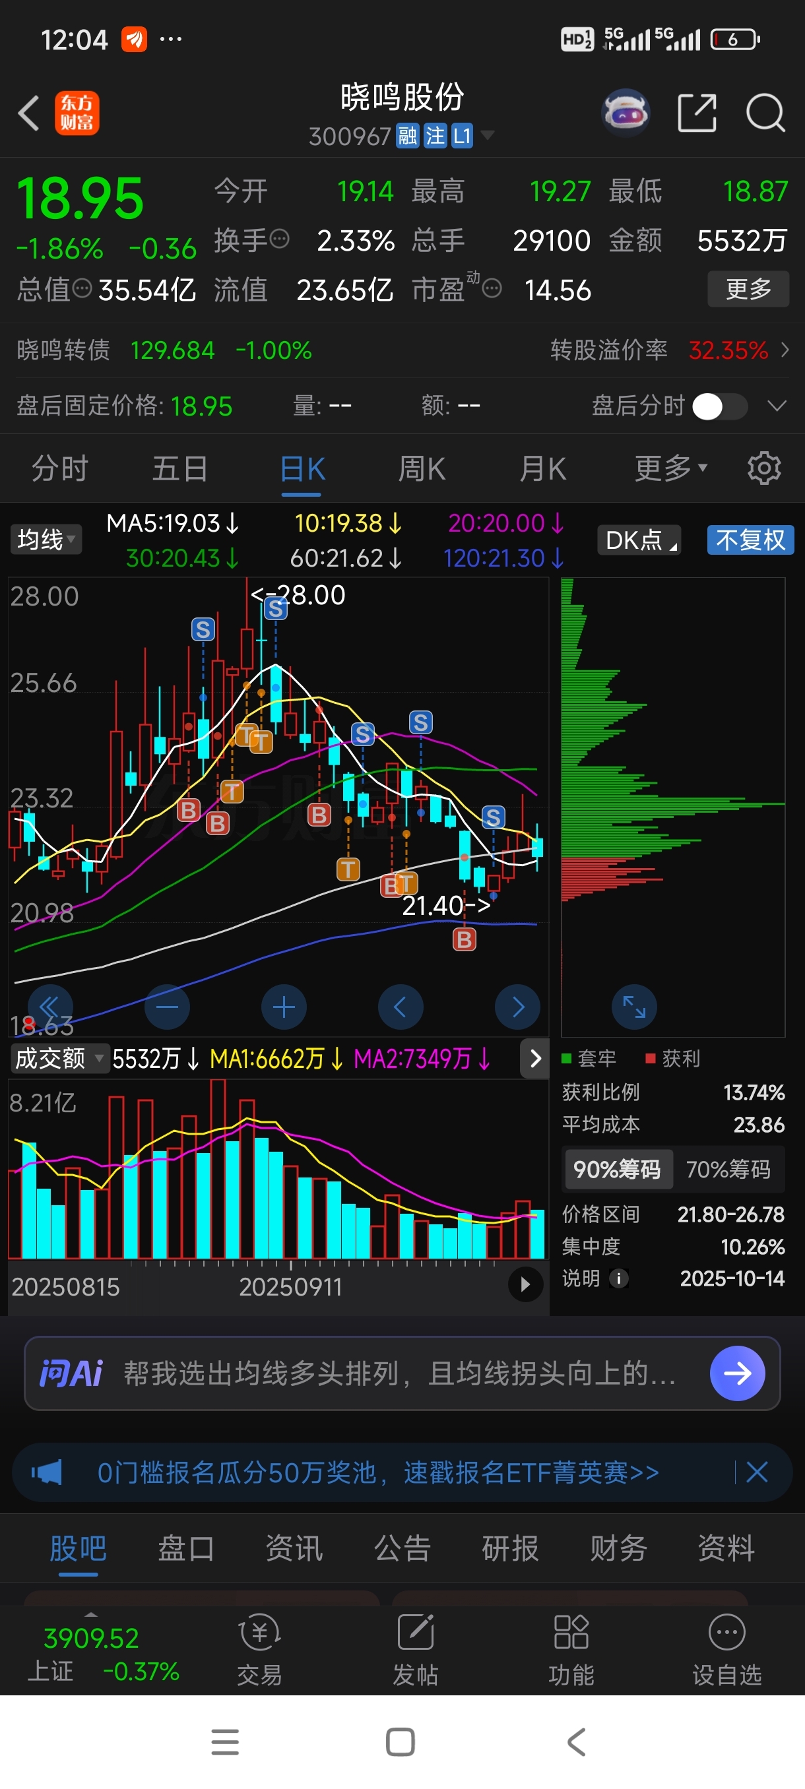Image resolution: width=805 pixels, height=1789 pixels.
Task: Expand the stock code dropdown triangle
Action: pyautogui.click(x=488, y=135)
